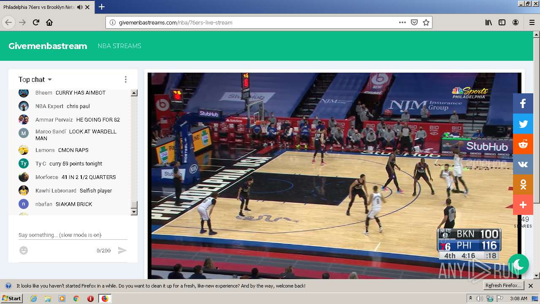The width and height of the screenshot is (540, 304).
Task: Open Firefox Library menu
Action: (x=489, y=22)
